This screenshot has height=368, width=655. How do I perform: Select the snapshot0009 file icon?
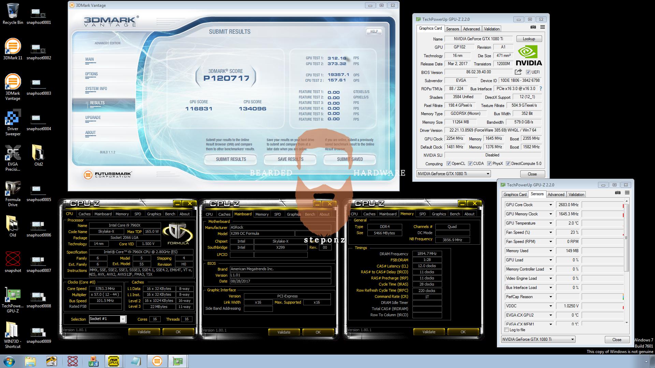39,335
